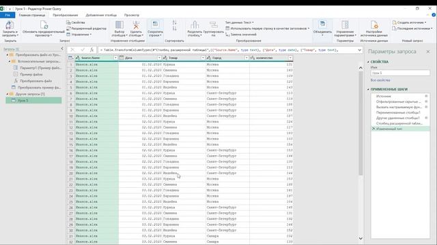Open the Advanced Editor (Расширенный редактор)
Image resolution: width=437 pixels, height=245 pixels.
[87, 29]
